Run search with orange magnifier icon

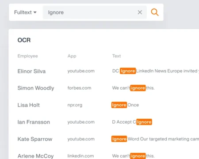point(155,12)
